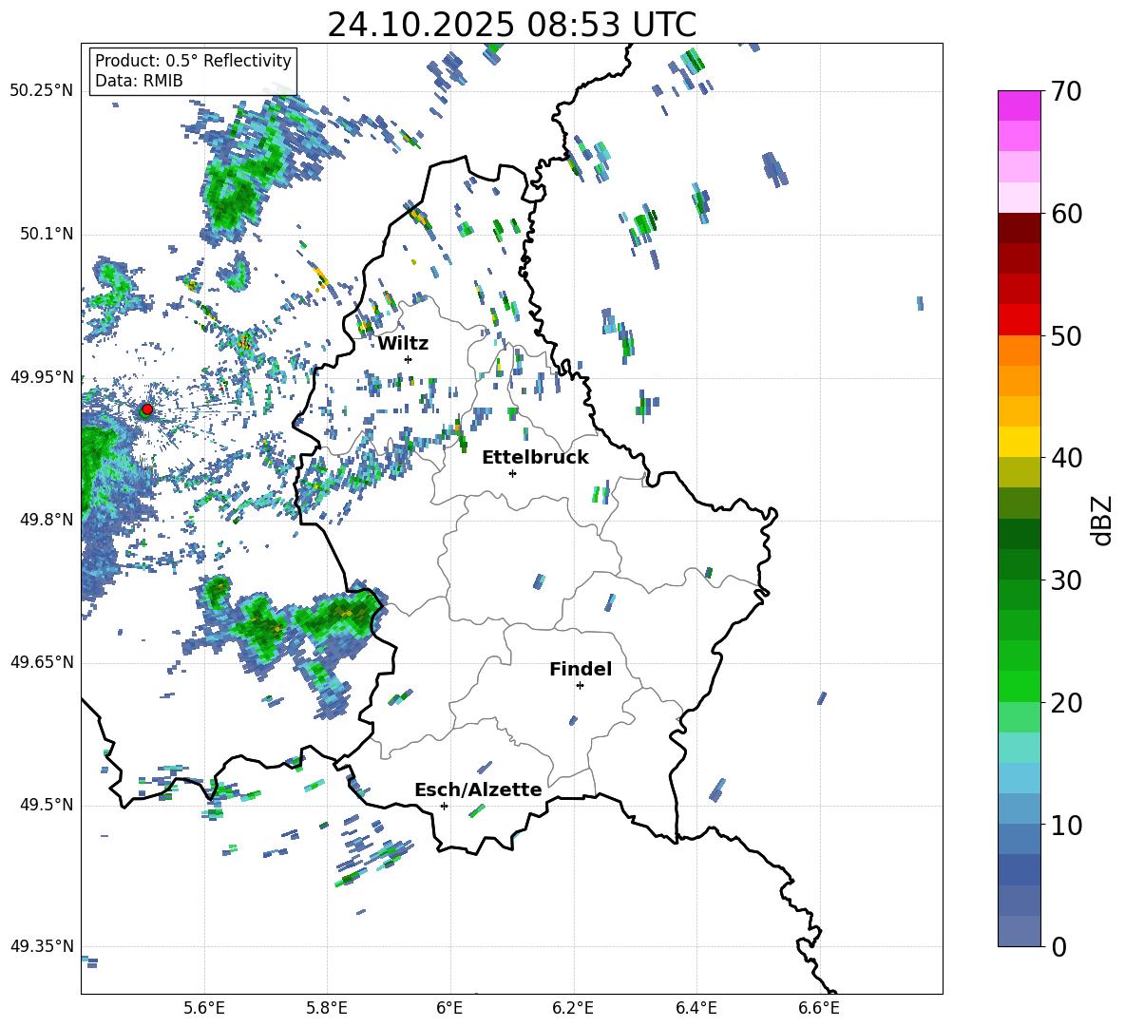Click the Findel city label

pos(581,669)
